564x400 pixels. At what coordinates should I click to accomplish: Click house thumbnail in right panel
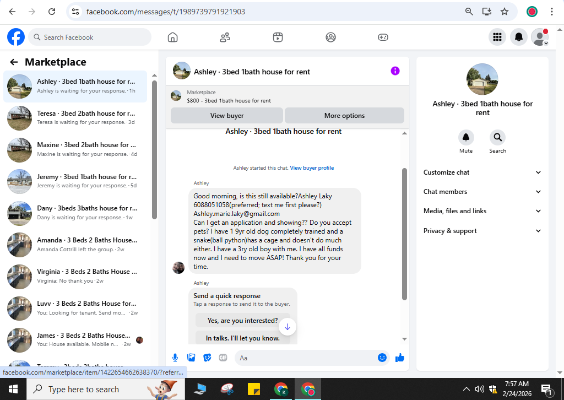click(x=482, y=79)
